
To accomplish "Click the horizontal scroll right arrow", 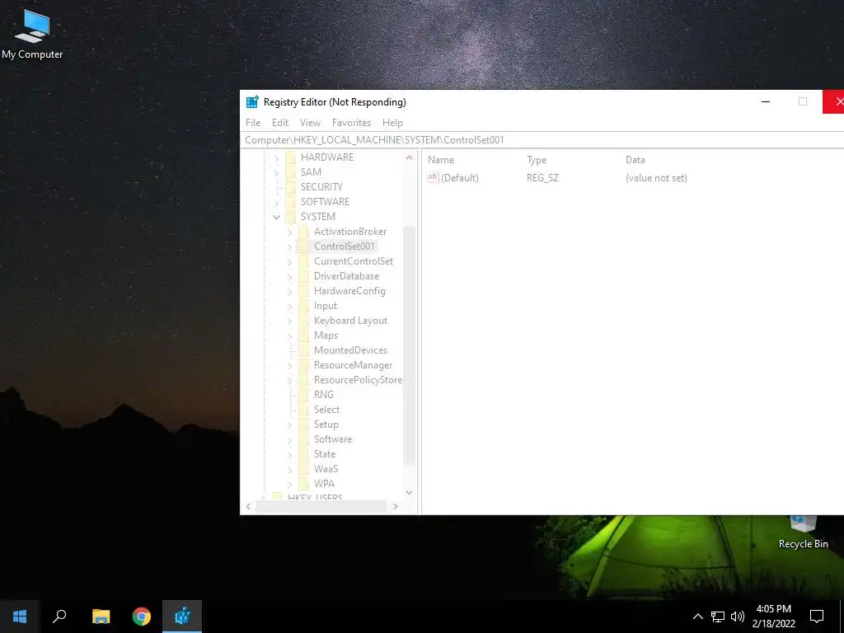I will pos(396,507).
